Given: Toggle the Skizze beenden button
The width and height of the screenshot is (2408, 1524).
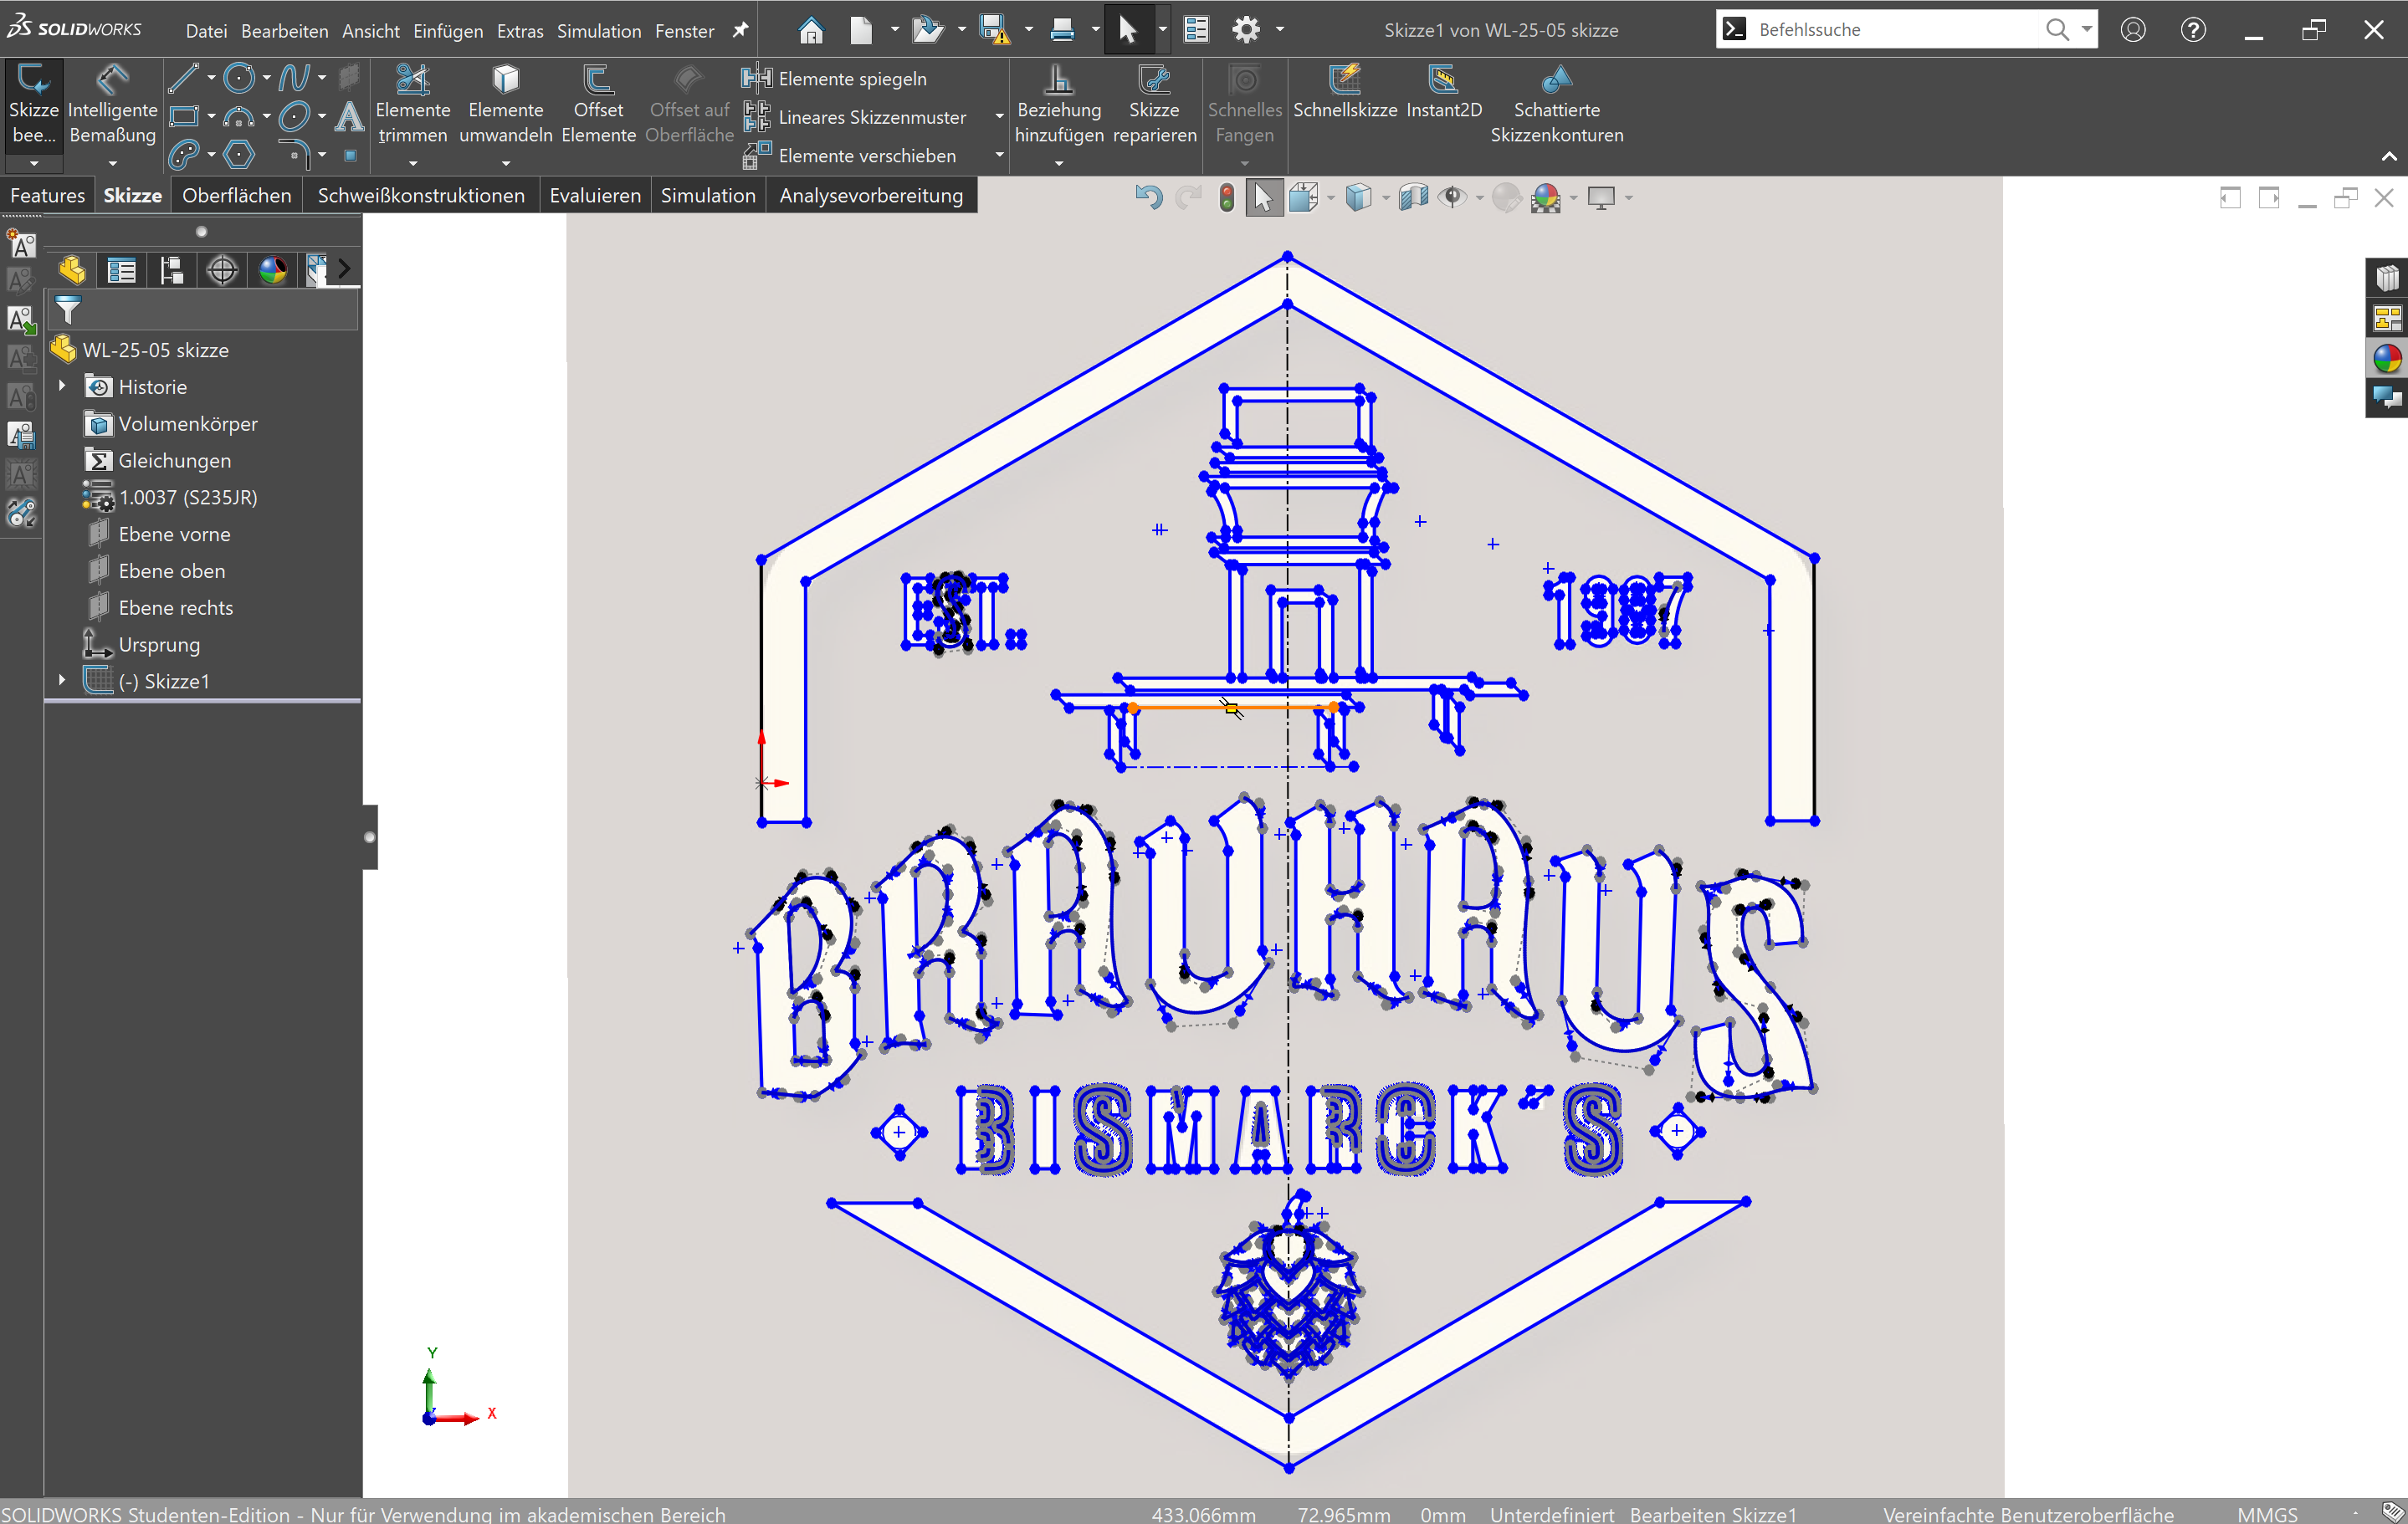Looking at the screenshot, I should [34, 106].
